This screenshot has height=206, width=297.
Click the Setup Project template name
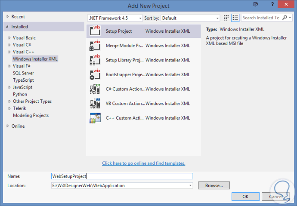118,31
